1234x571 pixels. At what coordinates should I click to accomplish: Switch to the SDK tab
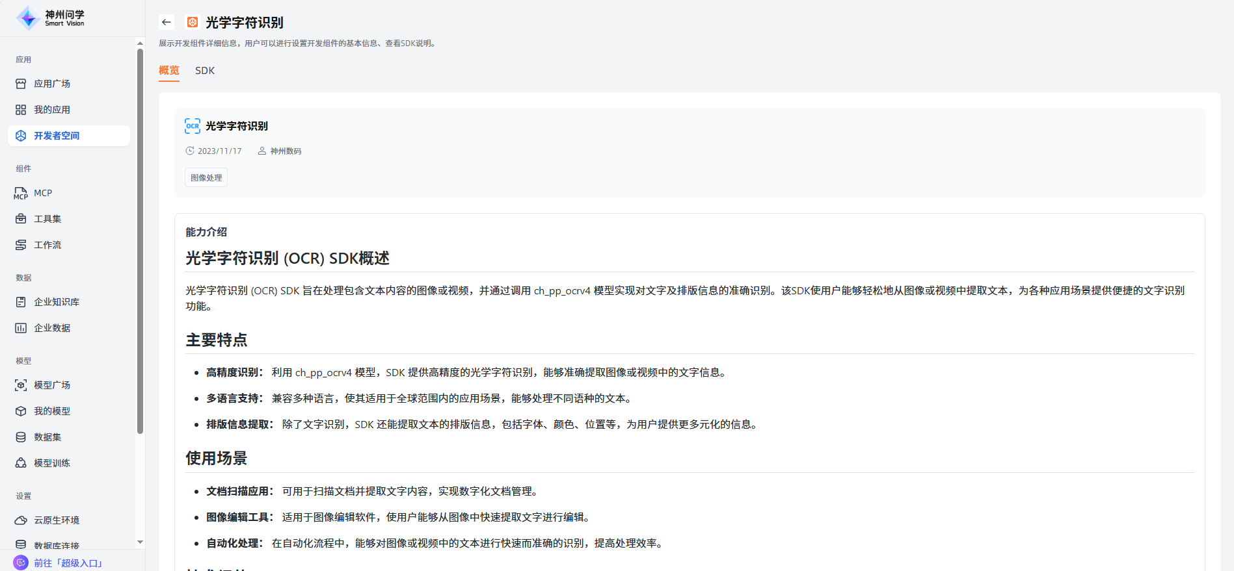(204, 71)
